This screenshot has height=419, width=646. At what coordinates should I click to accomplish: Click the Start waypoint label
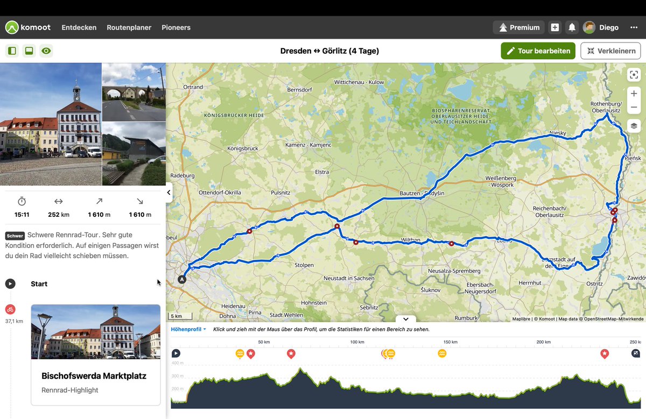click(x=39, y=284)
